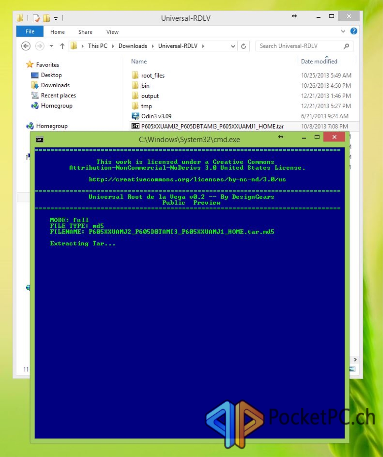The height and width of the screenshot is (457, 383).
Task: Click the Forward navigation arrow
Action: pyautogui.click(x=40, y=46)
